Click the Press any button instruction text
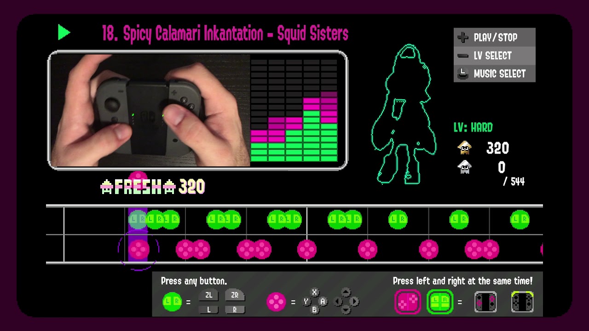Image resolution: width=589 pixels, height=331 pixels. [x=194, y=281]
